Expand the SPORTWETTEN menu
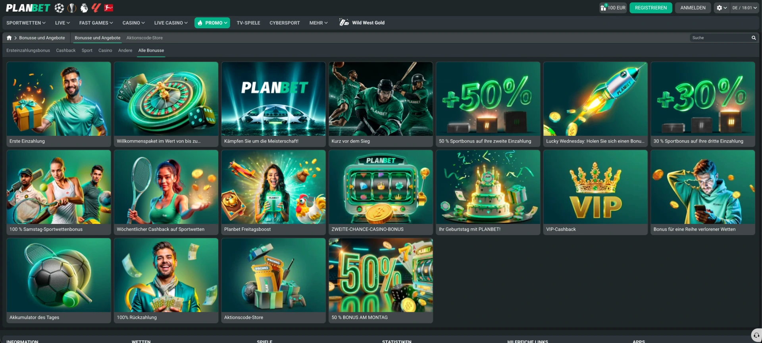This screenshot has width=762, height=343. [26, 23]
